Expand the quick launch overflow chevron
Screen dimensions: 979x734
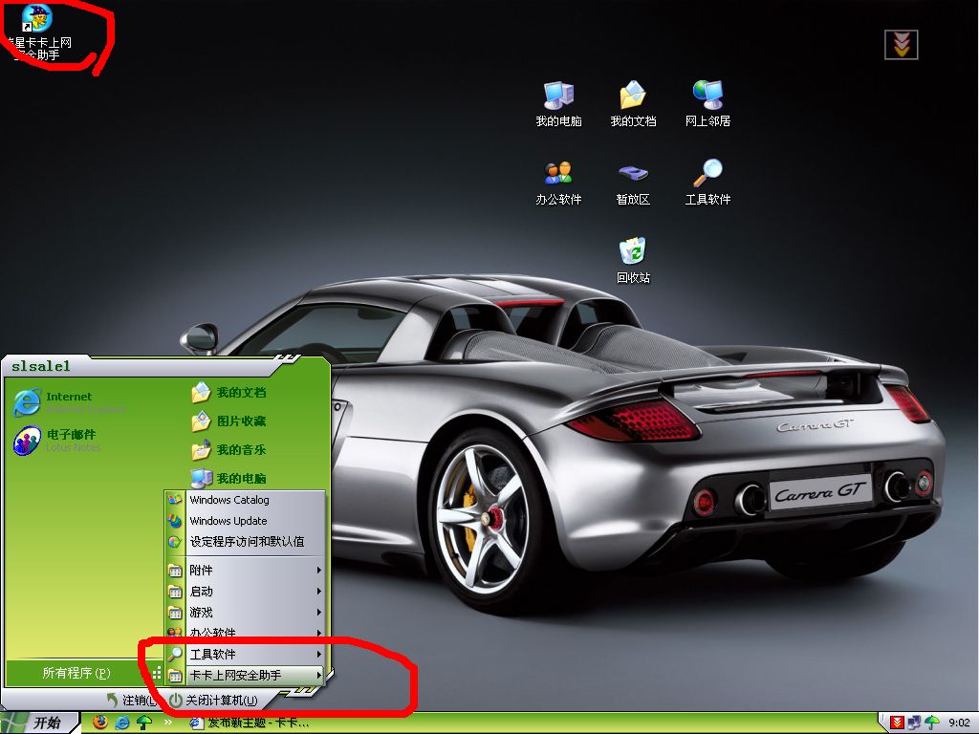[168, 723]
